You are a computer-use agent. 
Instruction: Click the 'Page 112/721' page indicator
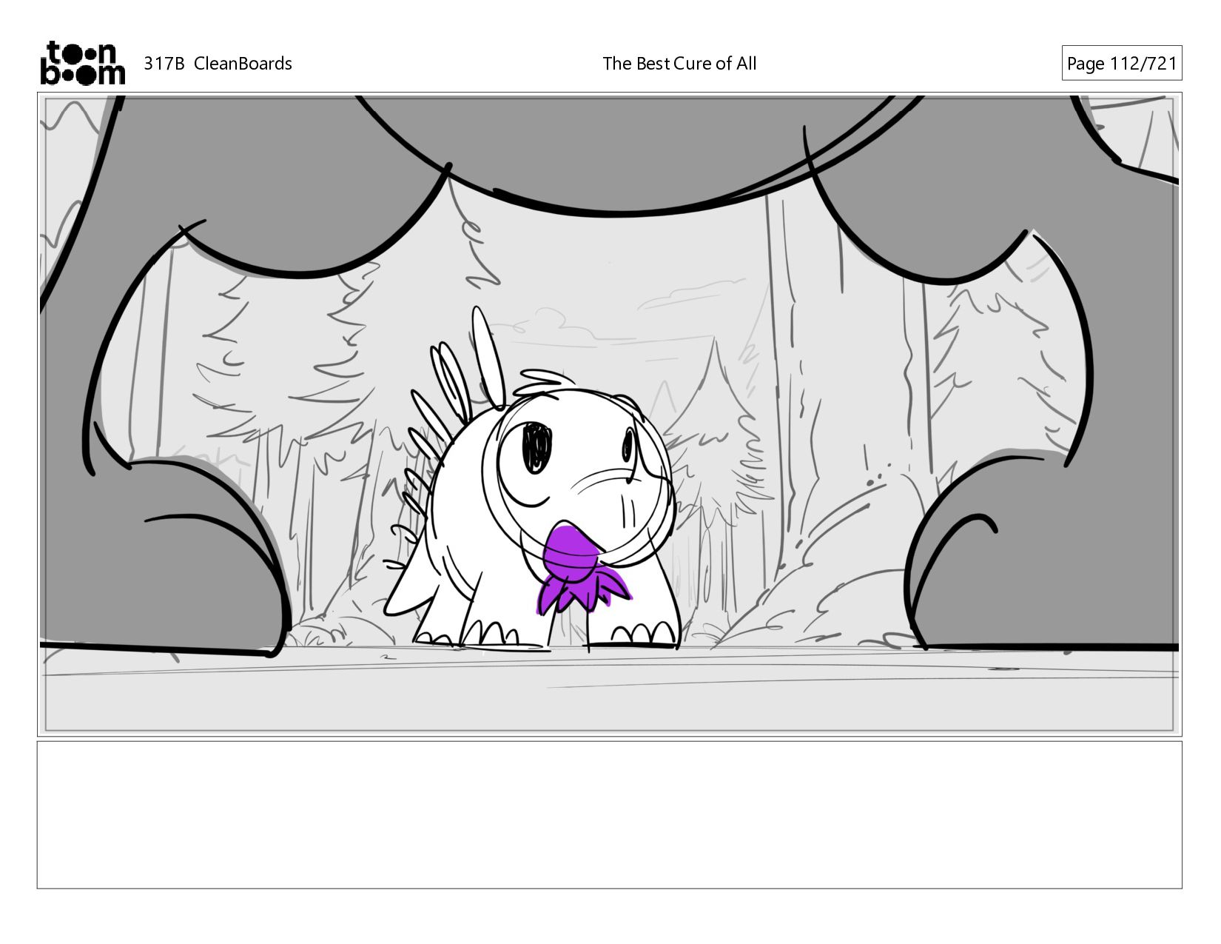point(1121,64)
